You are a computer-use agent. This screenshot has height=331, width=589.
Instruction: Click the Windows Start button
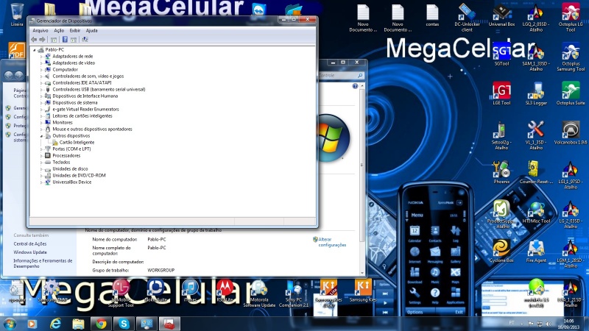(x=10, y=324)
